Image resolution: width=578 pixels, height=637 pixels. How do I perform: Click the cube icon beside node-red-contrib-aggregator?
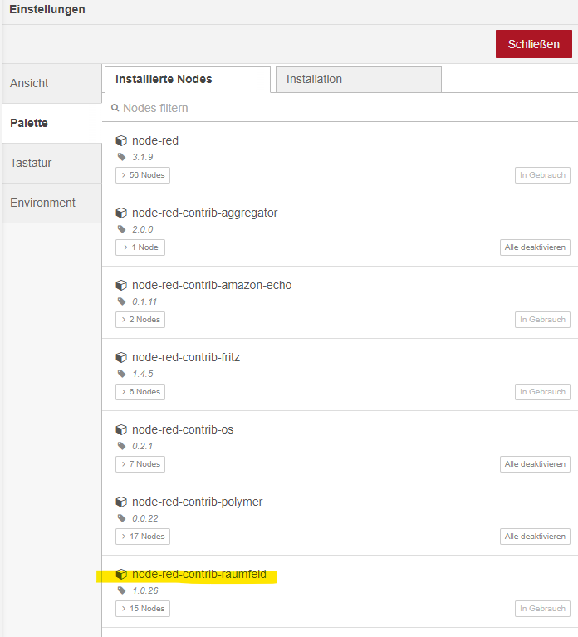(x=121, y=213)
